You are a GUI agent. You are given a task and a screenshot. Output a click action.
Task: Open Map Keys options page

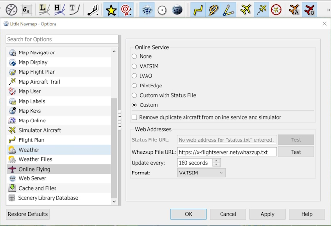pos(59,111)
